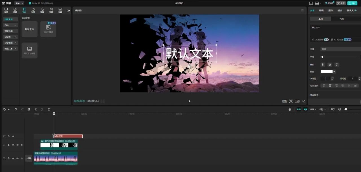The width and height of the screenshot is (361, 172).
Task: Click the microphone recording icon near the timeline
Action: point(290,109)
